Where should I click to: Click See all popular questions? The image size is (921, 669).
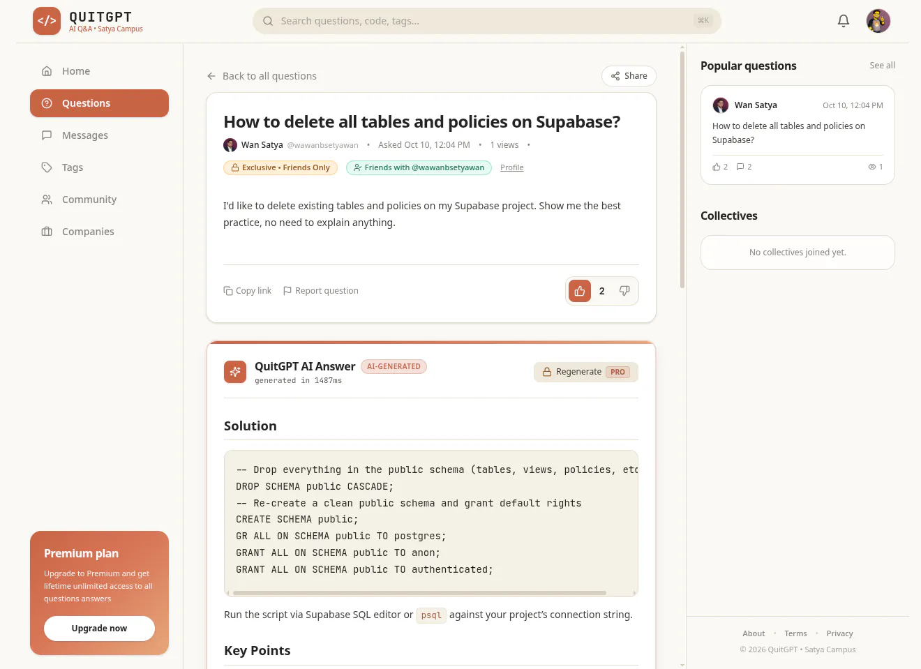(x=882, y=66)
